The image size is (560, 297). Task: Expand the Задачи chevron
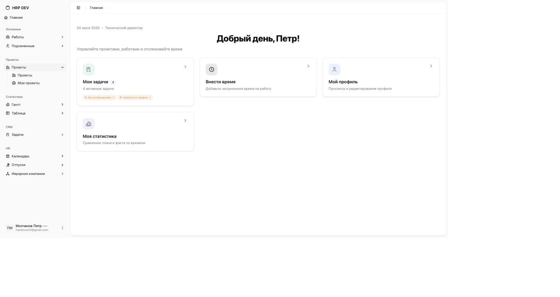click(x=62, y=134)
